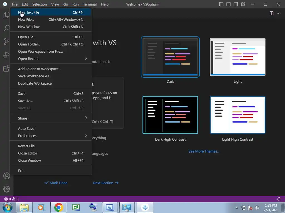285x213 pixels.
Task: Open the Terminal menu
Action: pos(90,4)
